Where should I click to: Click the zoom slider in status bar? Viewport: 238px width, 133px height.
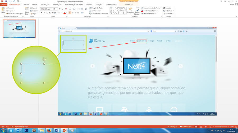tap(221, 127)
